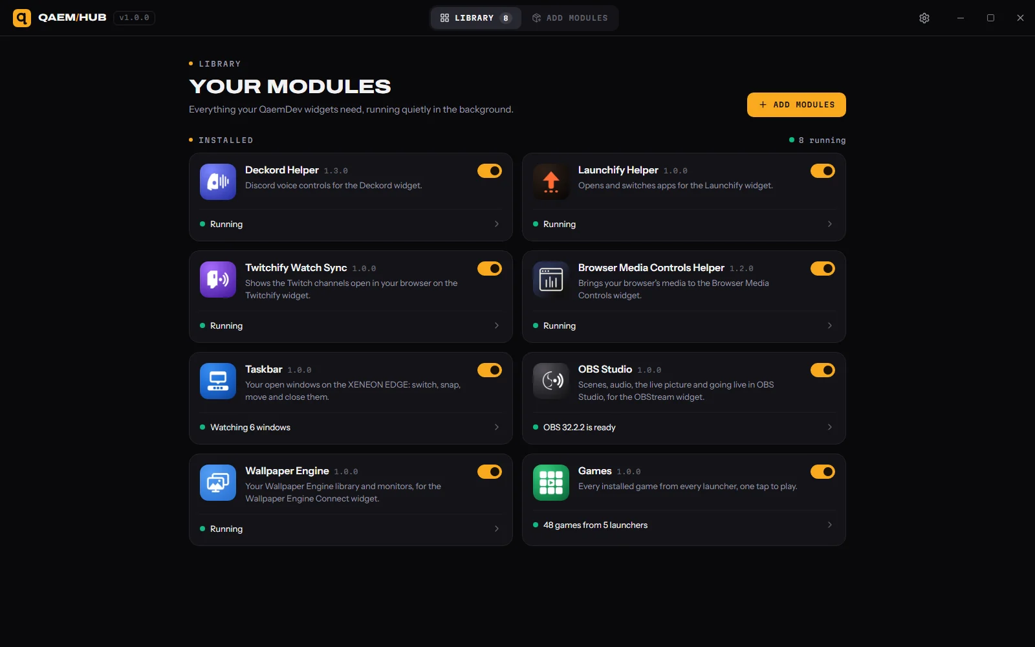1035x647 pixels.
Task: Click the Library tab grid icon
Action: pos(444,18)
